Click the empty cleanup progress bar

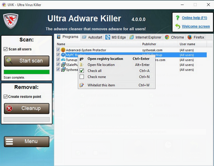point(27,119)
